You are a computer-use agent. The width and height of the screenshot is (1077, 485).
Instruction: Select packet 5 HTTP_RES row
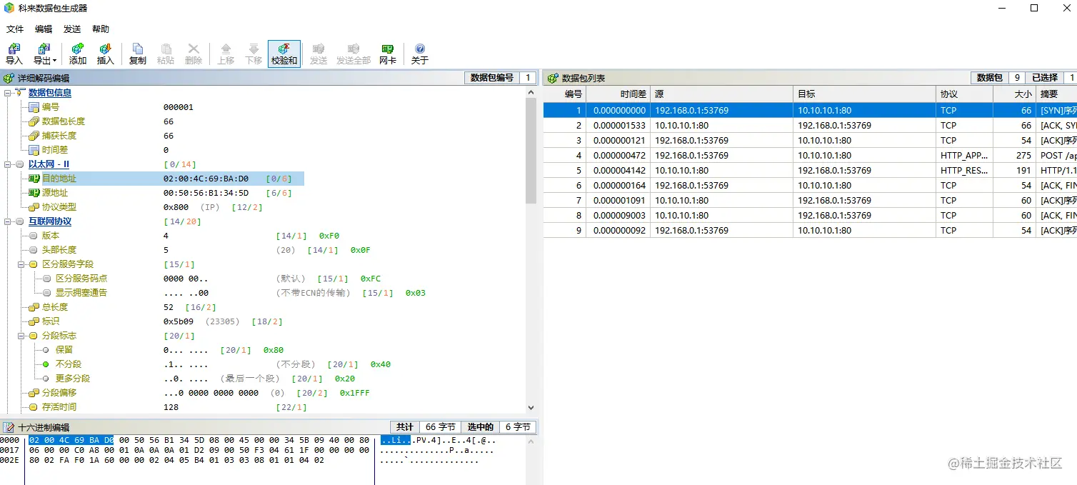pos(810,170)
